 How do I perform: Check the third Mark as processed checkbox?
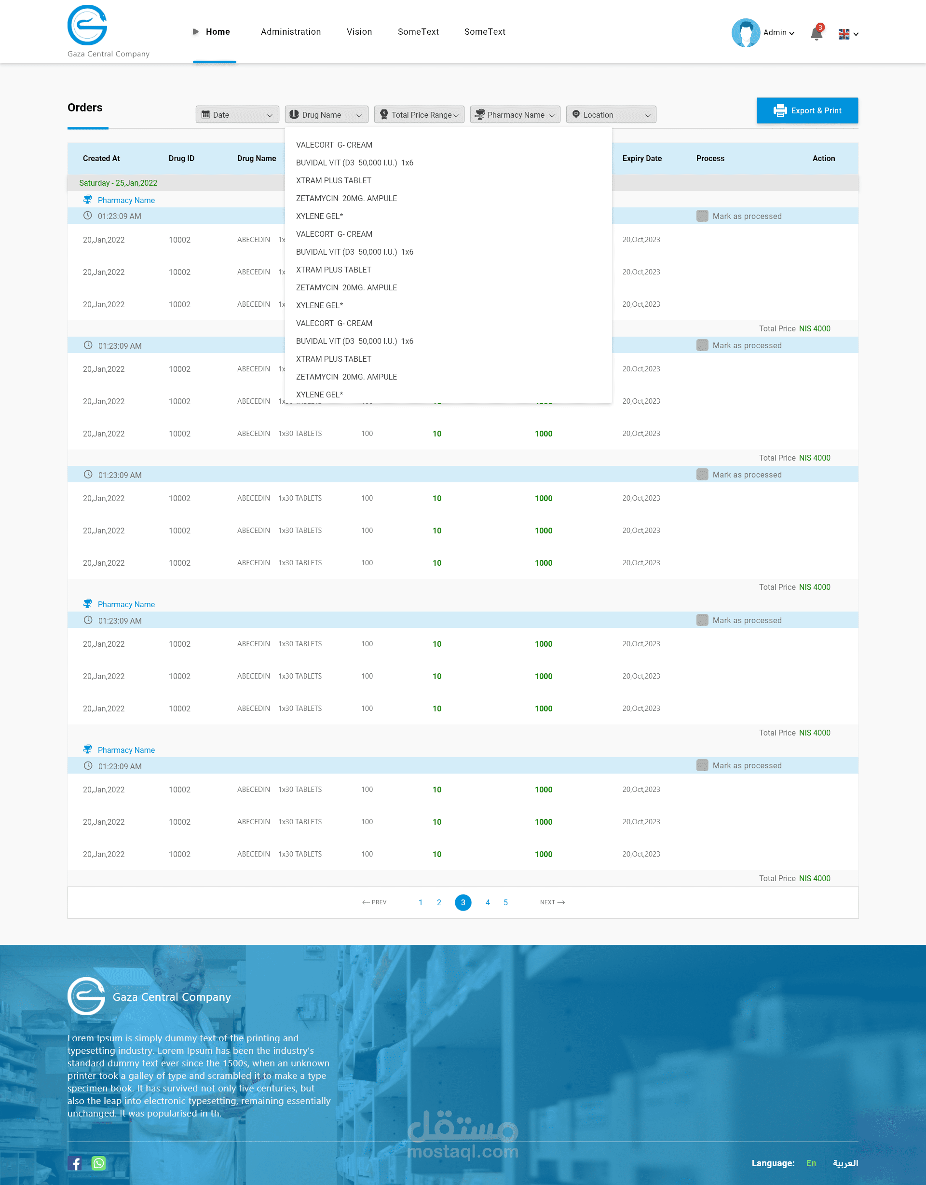click(702, 475)
